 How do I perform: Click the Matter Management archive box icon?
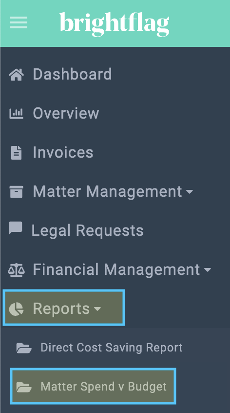pyautogui.click(x=16, y=192)
